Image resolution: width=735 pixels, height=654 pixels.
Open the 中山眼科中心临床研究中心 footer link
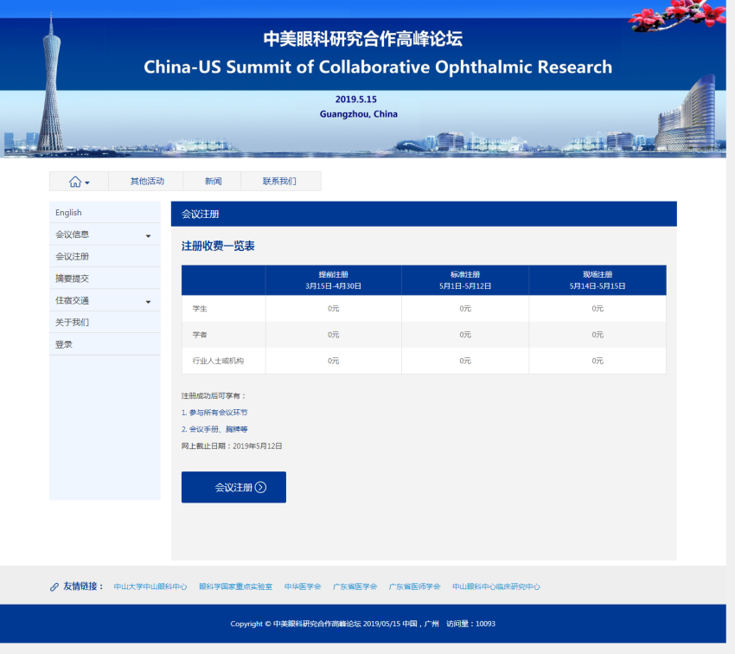(496, 587)
